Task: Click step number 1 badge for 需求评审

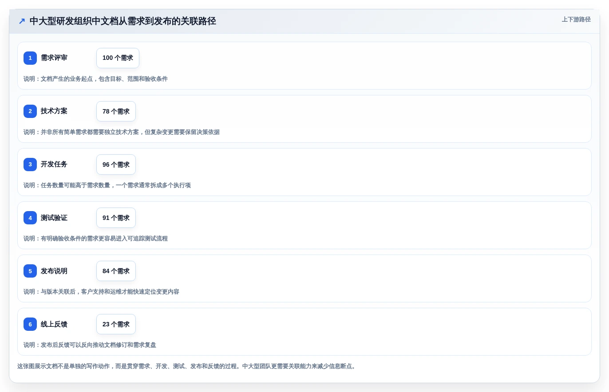Action: point(30,58)
